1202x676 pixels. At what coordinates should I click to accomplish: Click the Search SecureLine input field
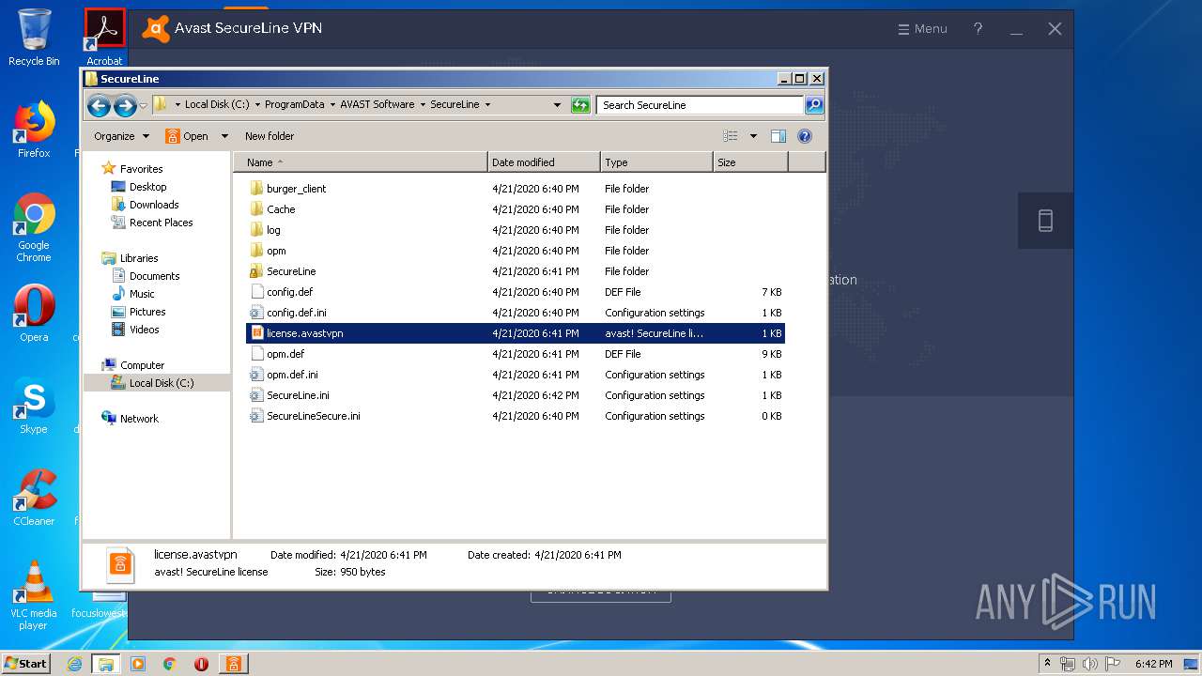[x=700, y=105]
